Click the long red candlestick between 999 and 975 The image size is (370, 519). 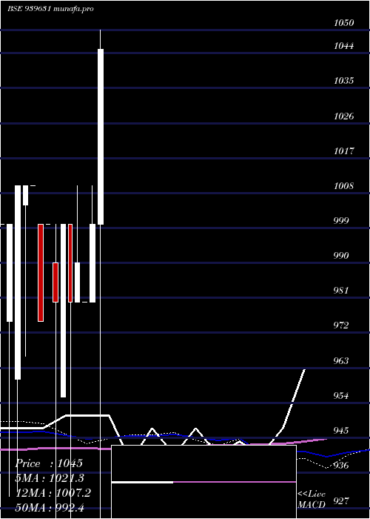click(x=41, y=273)
